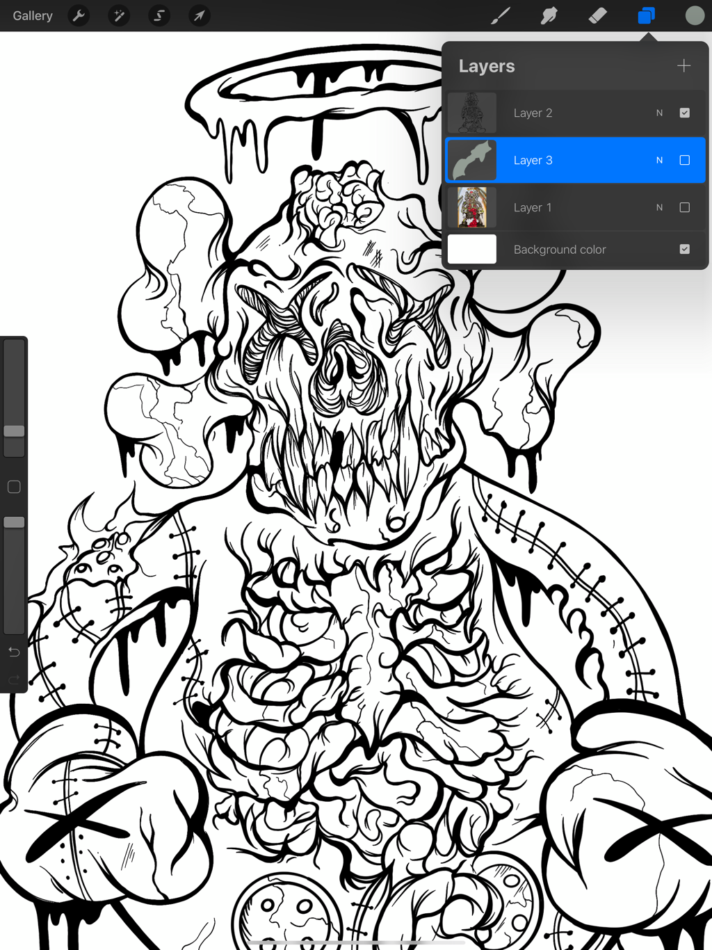This screenshot has width=712, height=950.
Task: Tap the Layer 3 name label
Action: click(533, 160)
